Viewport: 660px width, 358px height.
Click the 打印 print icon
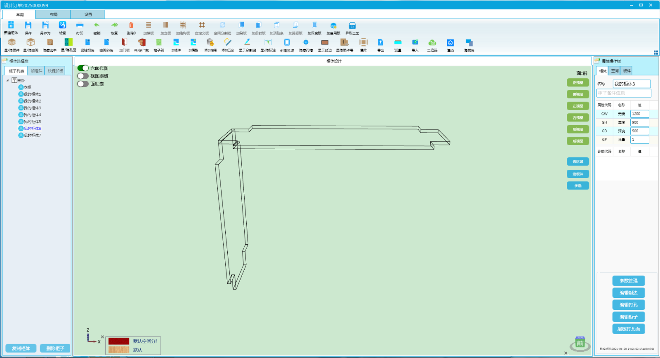[x=80, y=25]
